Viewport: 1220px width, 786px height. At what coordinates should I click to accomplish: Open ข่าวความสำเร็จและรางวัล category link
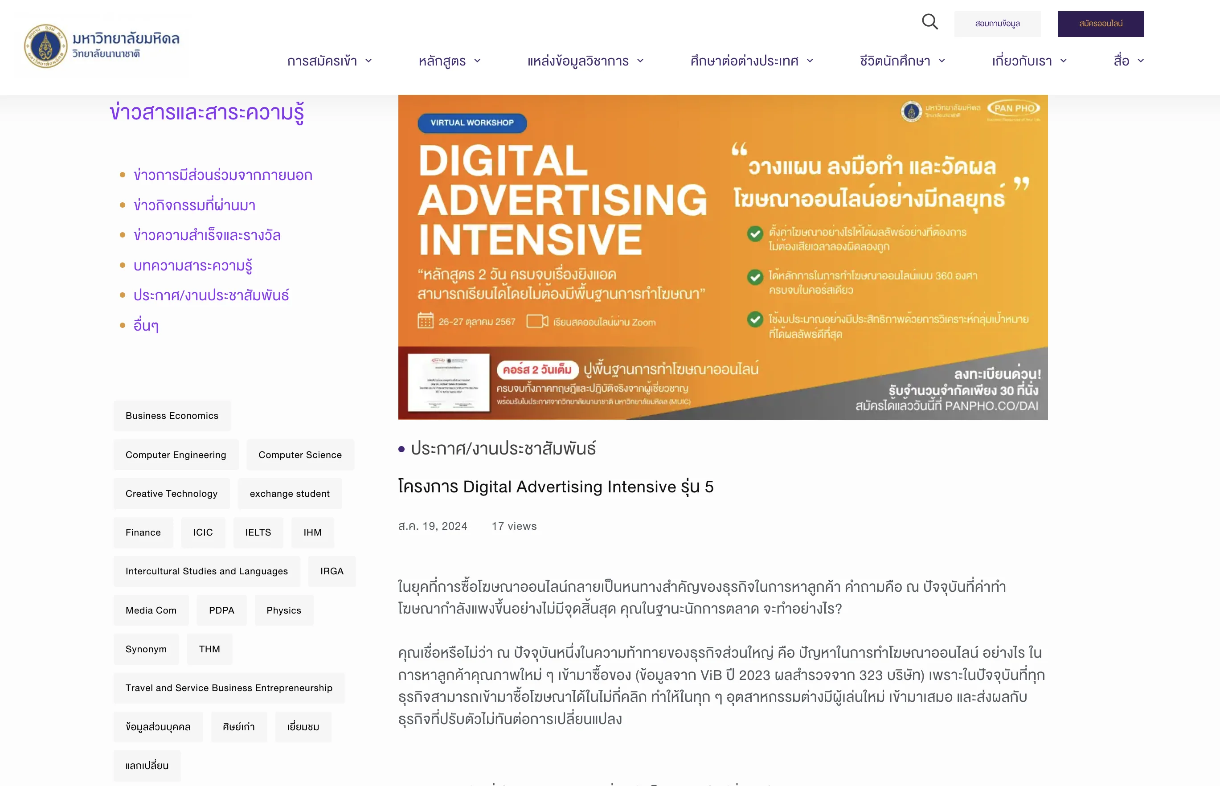click(x=207, y=235)
